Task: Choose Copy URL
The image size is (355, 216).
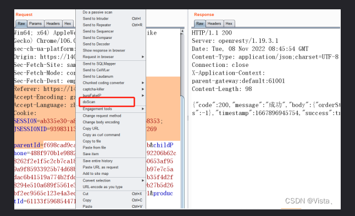Action: [x=110, y=128]
